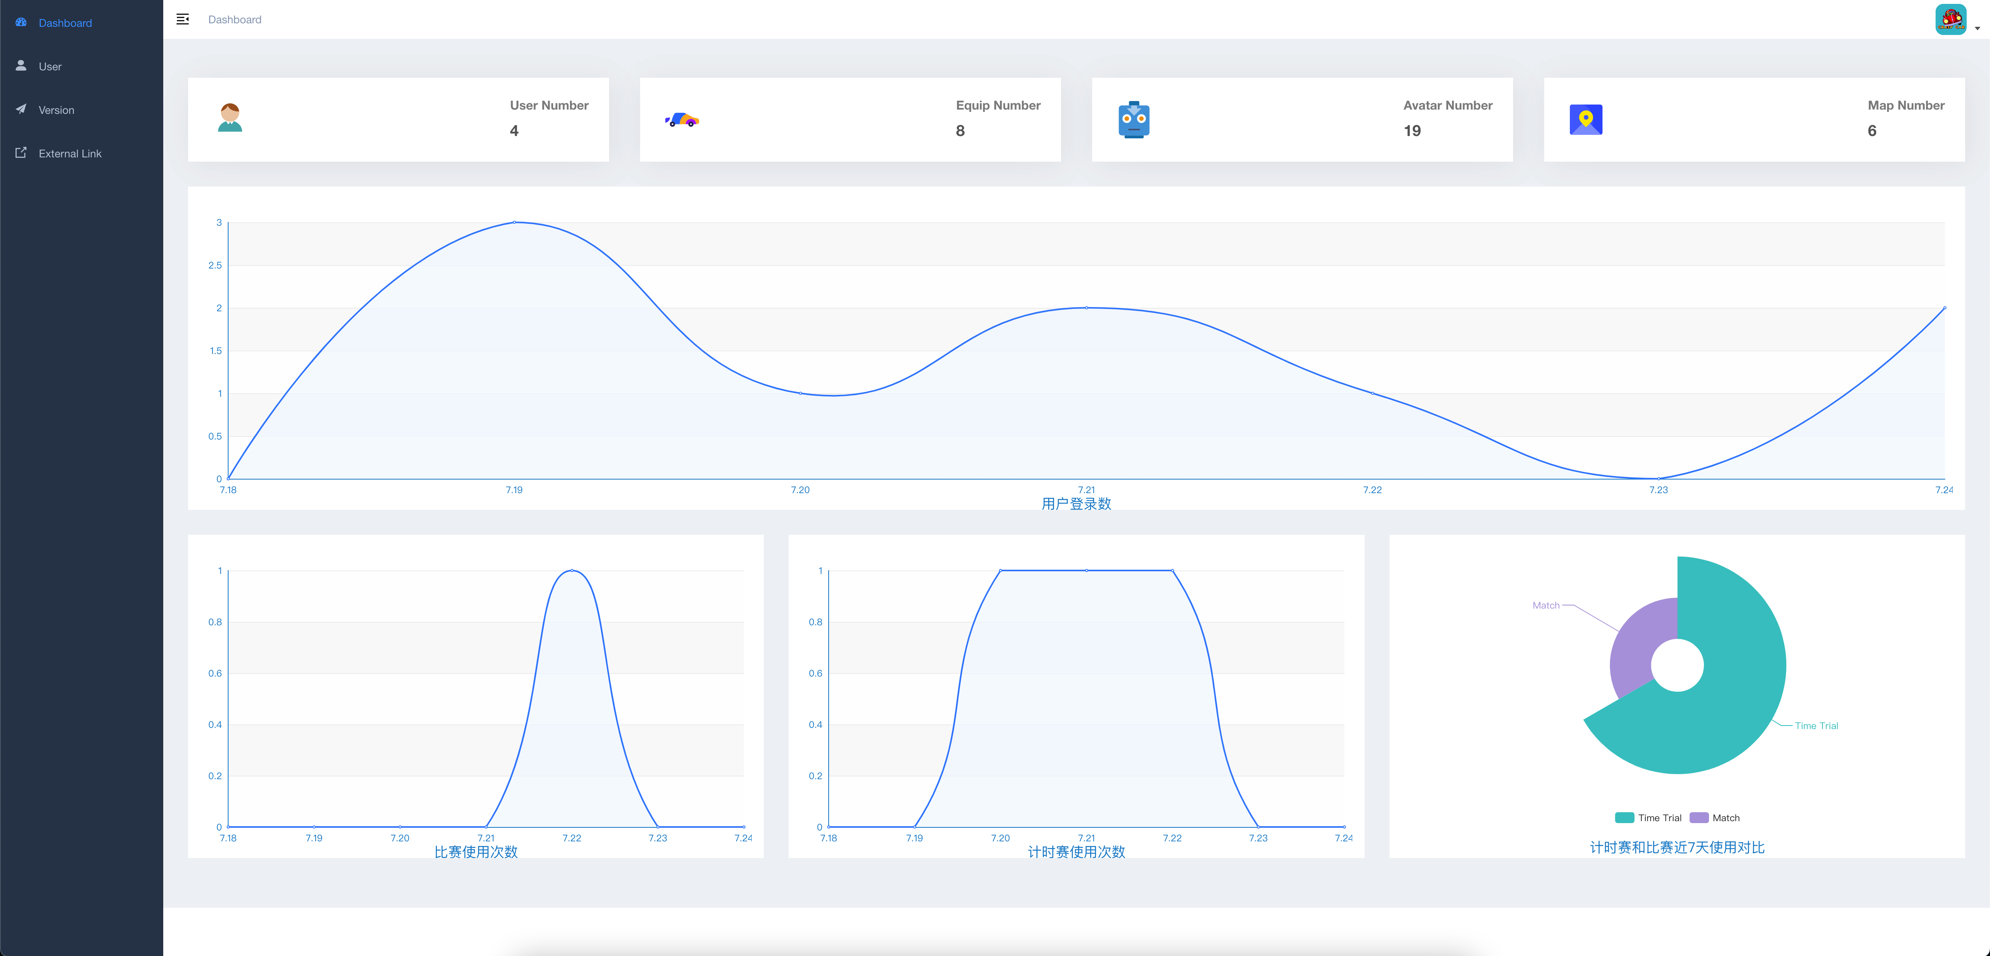Image resolution: width=1990 pixels, height=956 pixels.
Task: Click the Avatar Number robot icon
Action: point(1133,120)
